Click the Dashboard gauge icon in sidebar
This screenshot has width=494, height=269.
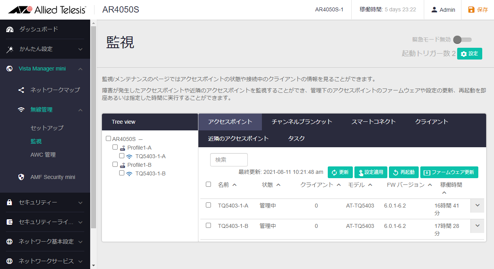(10, 29)
